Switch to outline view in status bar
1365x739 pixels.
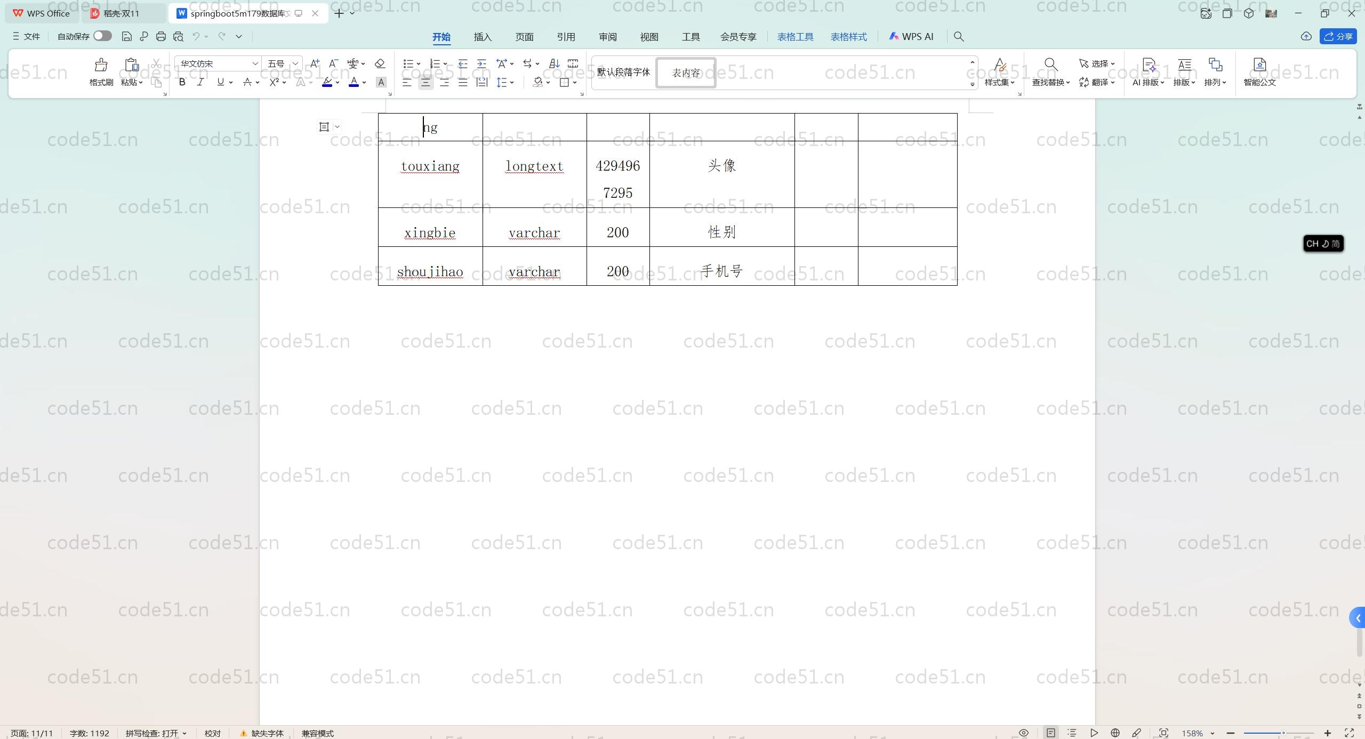(x=1072, y=733)
